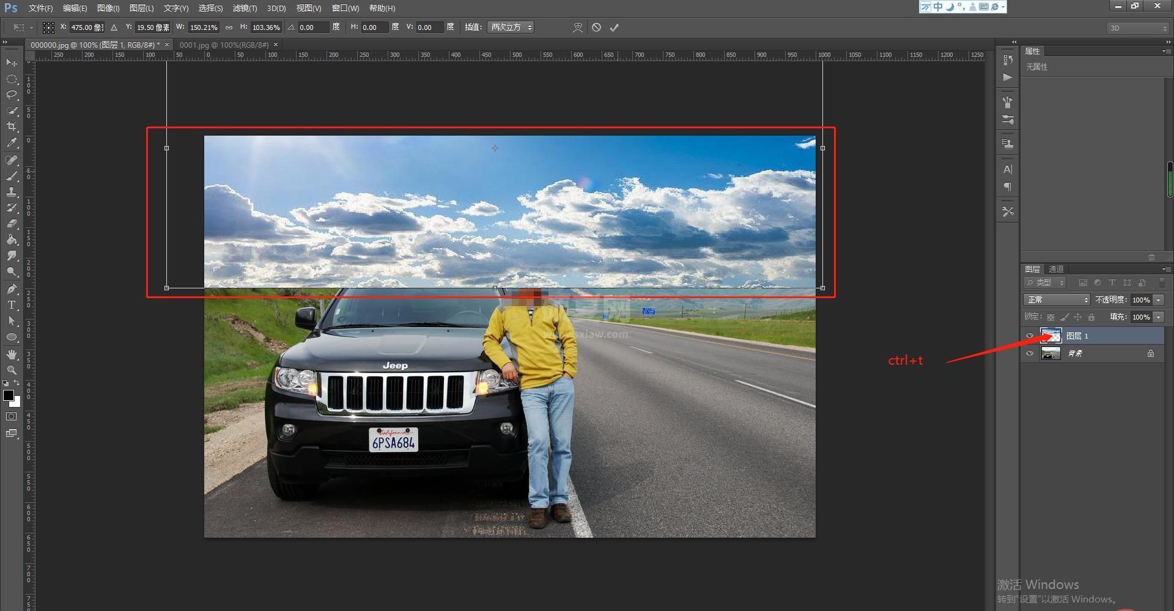Viewport: 1174px width, 611px height.
Task: Toggle lock all
Action: (x=1091, y=317)
